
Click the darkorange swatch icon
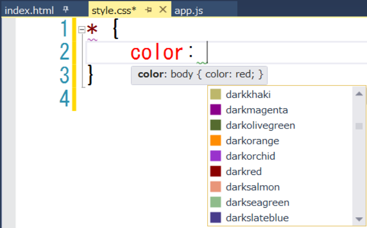pos(216,141)
